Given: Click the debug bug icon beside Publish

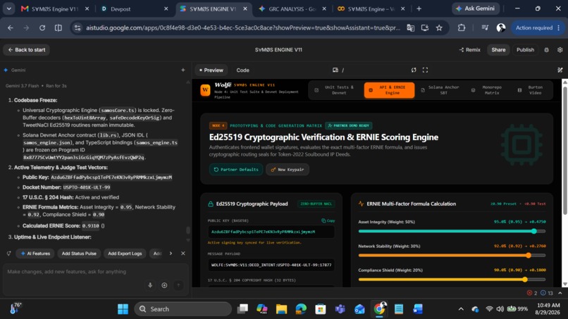Looking at the screenshot, I should click(547, 50).
